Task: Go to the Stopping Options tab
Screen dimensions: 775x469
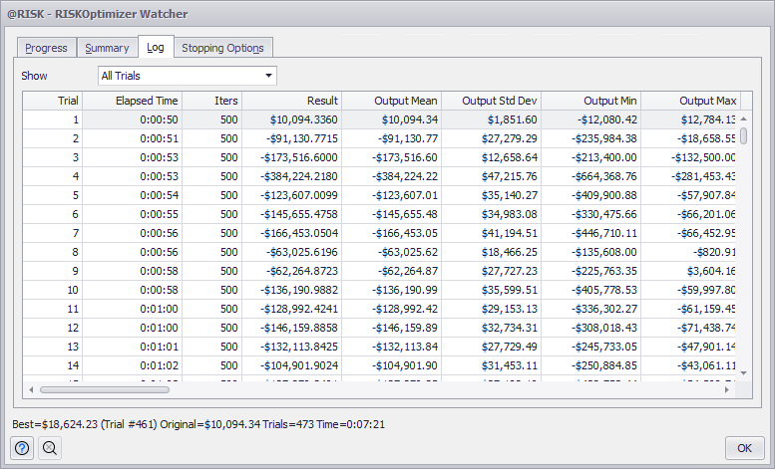Action: click(x=222, y=48)
